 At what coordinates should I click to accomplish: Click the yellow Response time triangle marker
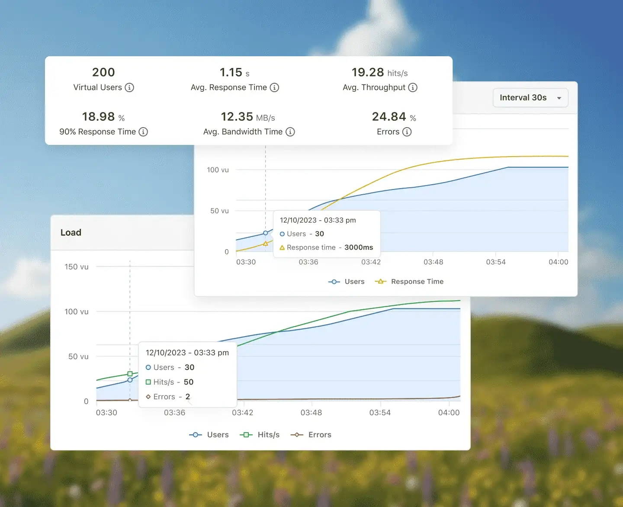point(266,244)
